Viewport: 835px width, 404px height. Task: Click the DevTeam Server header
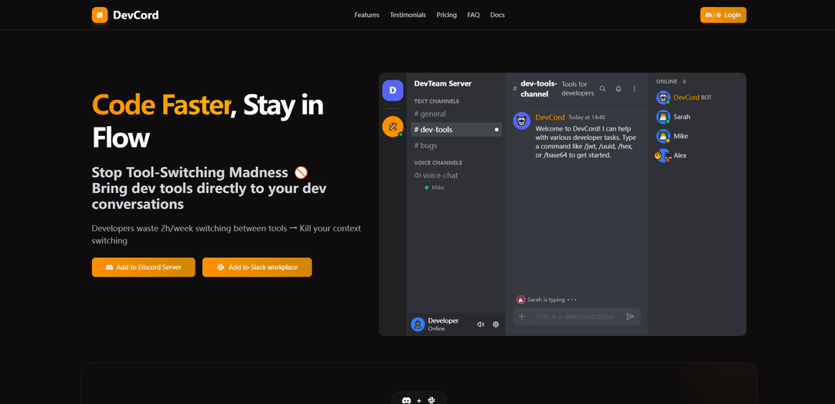pyautogui.click(x=442, y=83)
